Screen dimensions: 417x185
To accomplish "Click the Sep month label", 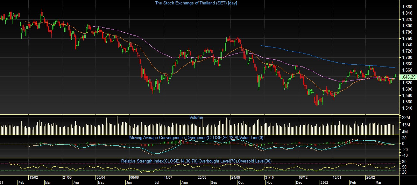I will click(214, 182).
